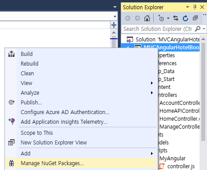207x170 pixels.
Task: Expand the Analyze submenu arrow
Action: point(152,93)
